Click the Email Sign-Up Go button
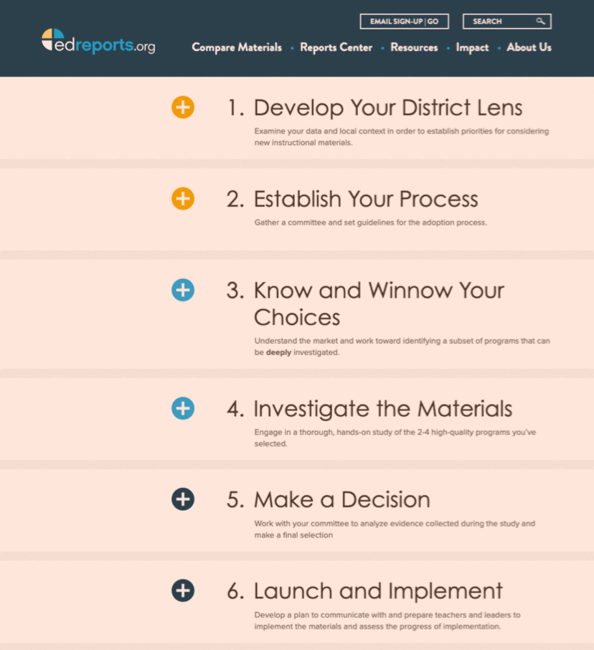Screen dimensions: 594x650 (404, 22)
